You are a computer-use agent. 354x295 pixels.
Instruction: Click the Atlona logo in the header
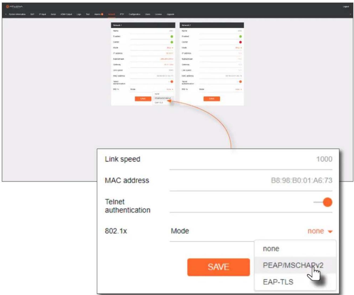coord(15,6)
